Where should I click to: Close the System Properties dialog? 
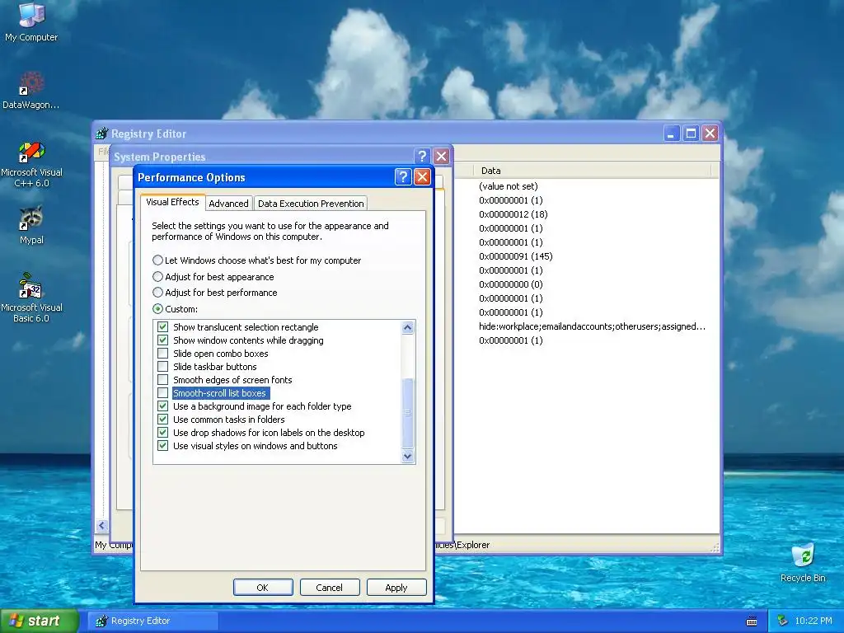442,156
